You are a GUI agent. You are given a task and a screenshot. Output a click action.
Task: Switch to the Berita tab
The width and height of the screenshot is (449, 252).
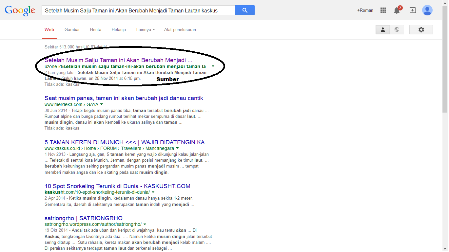[x=96, y=29]
